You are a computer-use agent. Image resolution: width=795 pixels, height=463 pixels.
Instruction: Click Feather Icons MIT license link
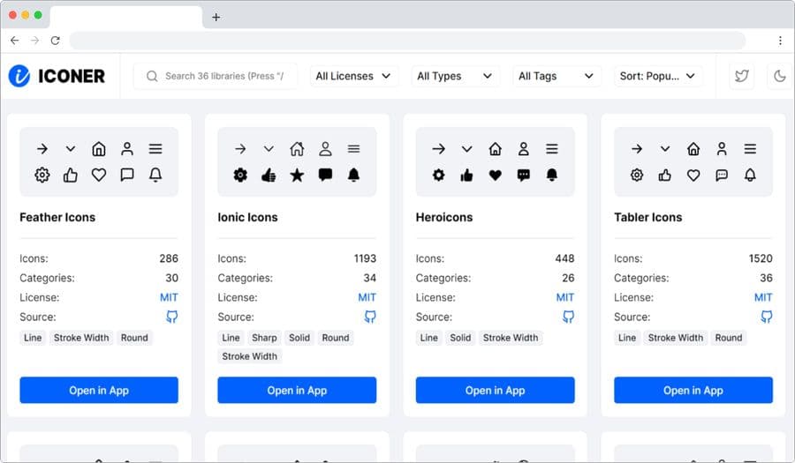[169, 297]
